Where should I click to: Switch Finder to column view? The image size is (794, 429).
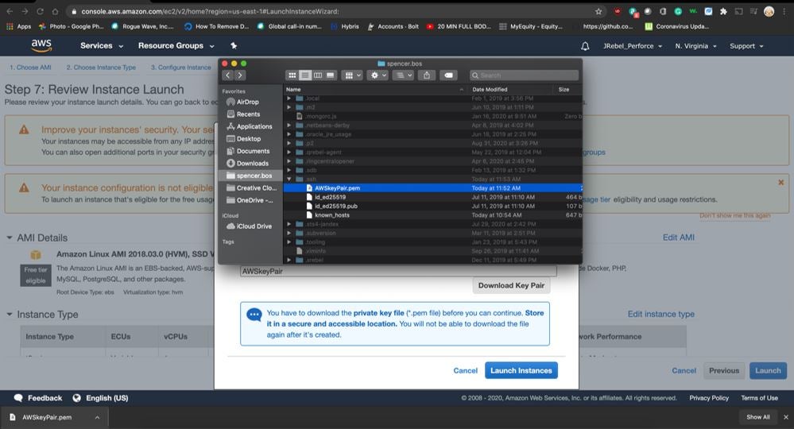pos(317,75)
